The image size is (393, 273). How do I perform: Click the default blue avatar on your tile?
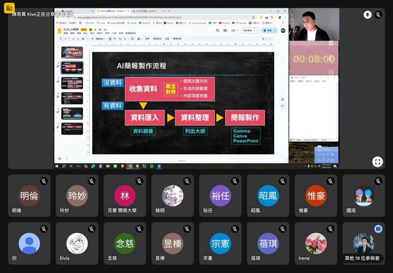(x=29, y=243)
